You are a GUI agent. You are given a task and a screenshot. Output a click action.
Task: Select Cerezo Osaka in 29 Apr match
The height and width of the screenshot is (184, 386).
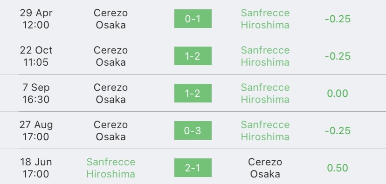pos(111,19)
